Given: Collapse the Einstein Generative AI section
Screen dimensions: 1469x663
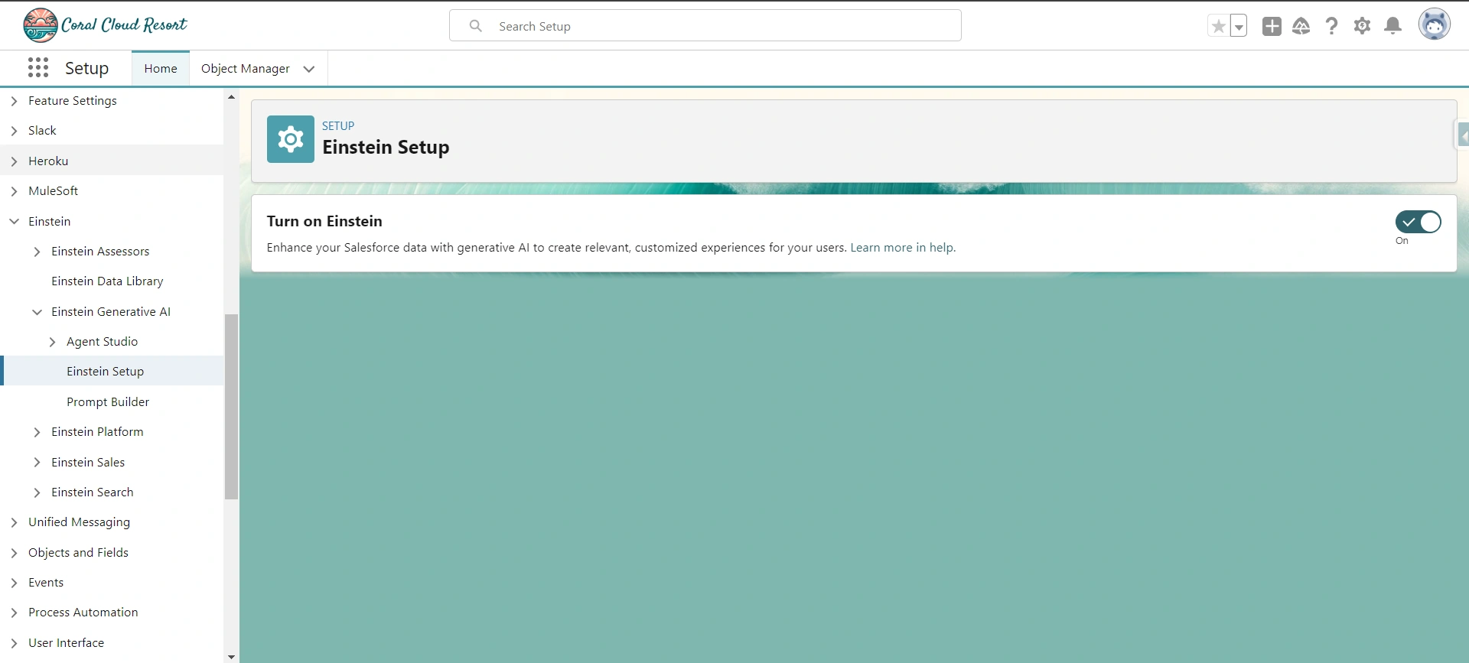Looking at the screenshot, I should coord(37,312).
